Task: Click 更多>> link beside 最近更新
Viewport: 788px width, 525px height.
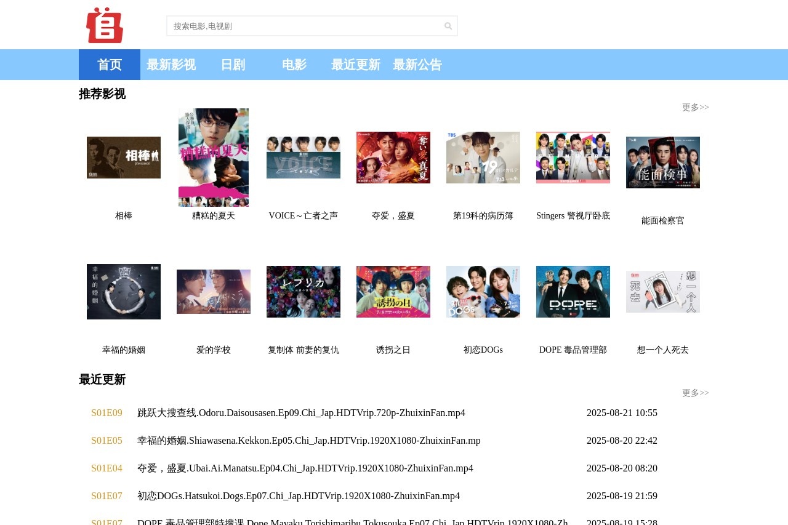Action: pyautogui.click(x=695, y=393)
